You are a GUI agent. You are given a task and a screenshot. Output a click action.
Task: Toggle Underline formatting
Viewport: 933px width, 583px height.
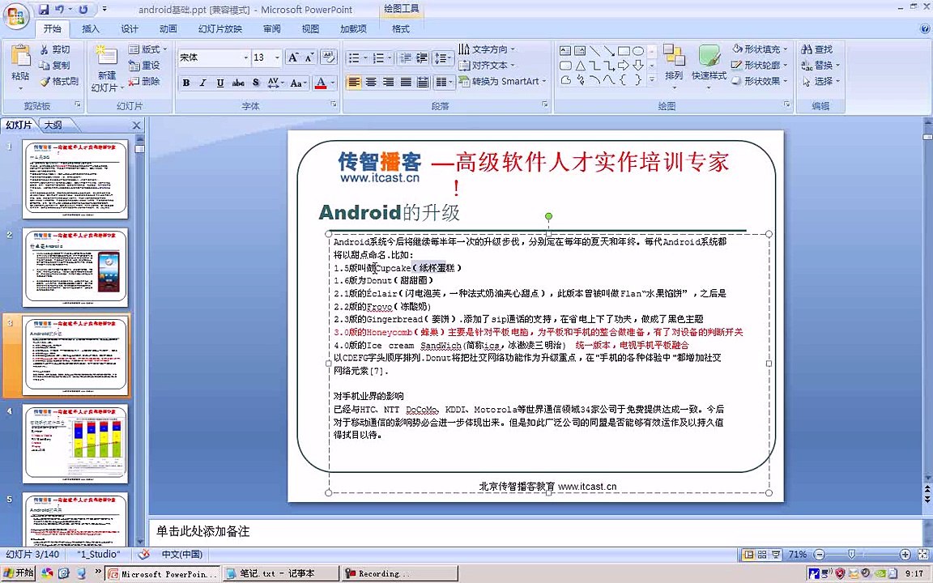pos(220,83)
